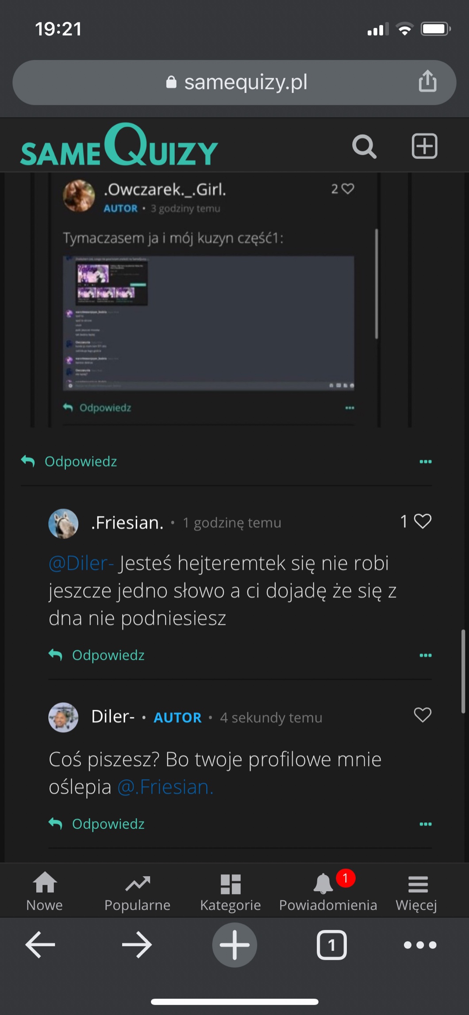Tap the share icon in address bar
Viewport: 469px width, 1015px height.
point(427,81)
